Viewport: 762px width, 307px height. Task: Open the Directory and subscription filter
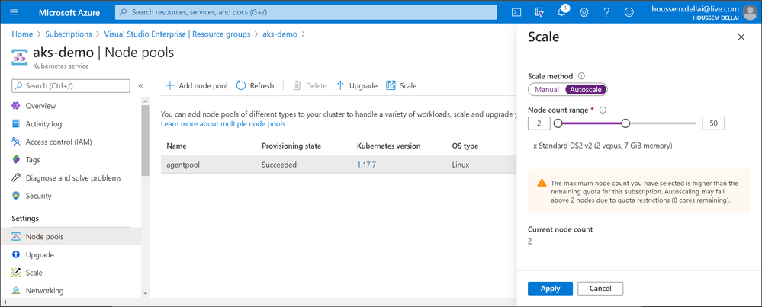pyautogui.click(x=539, y=12)
